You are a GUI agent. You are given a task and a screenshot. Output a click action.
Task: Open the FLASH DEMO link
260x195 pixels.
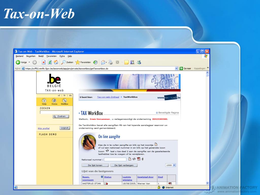click(48, 134)
